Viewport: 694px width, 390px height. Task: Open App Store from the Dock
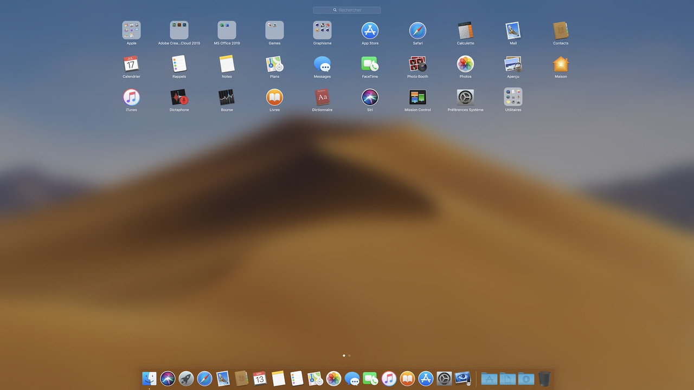click(x=426, y=378)
